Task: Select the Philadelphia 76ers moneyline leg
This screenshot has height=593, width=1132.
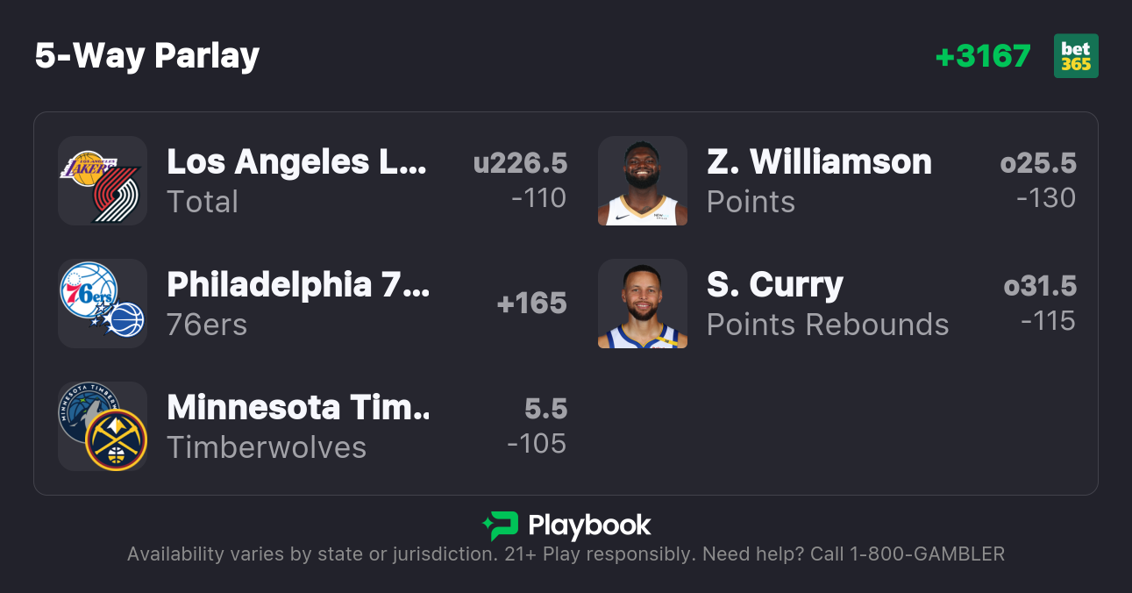Action: pos(298,304)
